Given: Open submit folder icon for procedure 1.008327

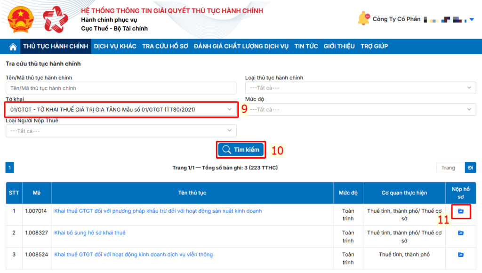Looking at the screenshot, I should 460,233.
